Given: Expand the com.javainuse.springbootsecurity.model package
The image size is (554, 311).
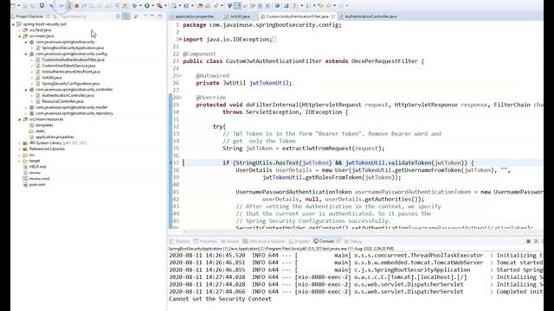Looking at the screenshot, I should click(x=26, y=107).
